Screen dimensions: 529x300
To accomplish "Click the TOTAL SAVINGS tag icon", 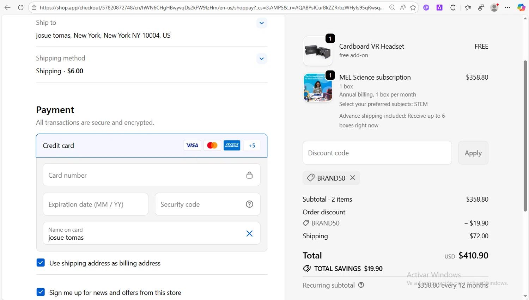I will [x=307, y=269].
